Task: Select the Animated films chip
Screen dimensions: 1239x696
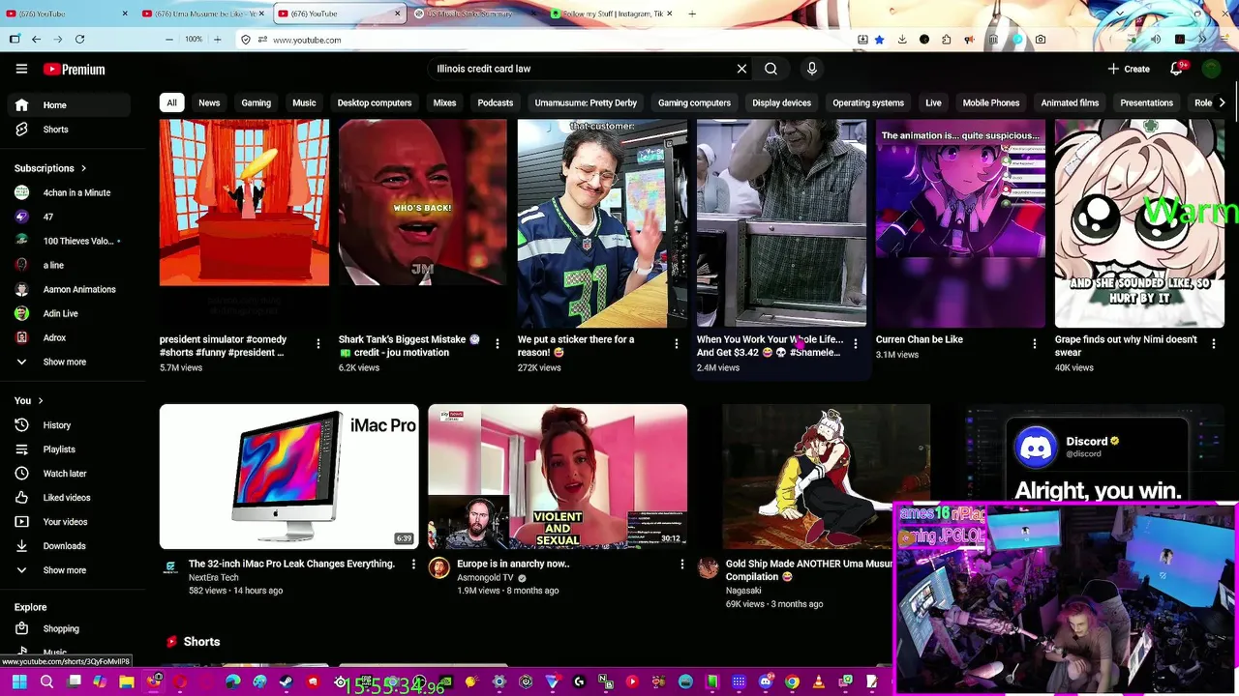Action: click(1070, 102)
